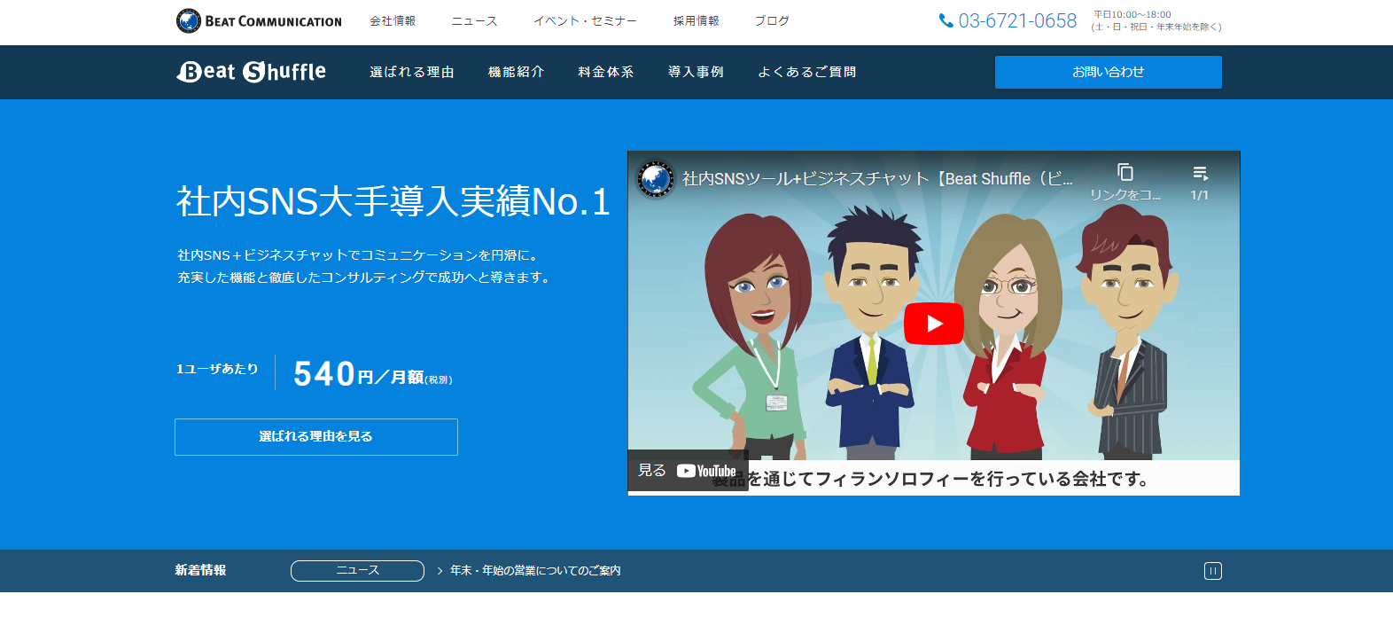The width and height of the screenshot is (1393, 641).
Task: Click the 1ユーザあたり label
Action: tap(217, 369)
